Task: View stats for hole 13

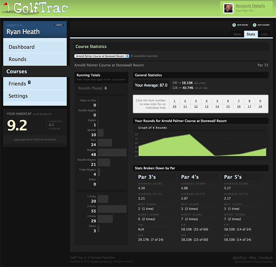Action: point(207,107)
